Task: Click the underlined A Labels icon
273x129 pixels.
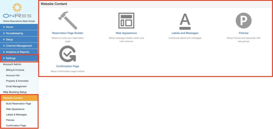Action: tap(185, 22)
